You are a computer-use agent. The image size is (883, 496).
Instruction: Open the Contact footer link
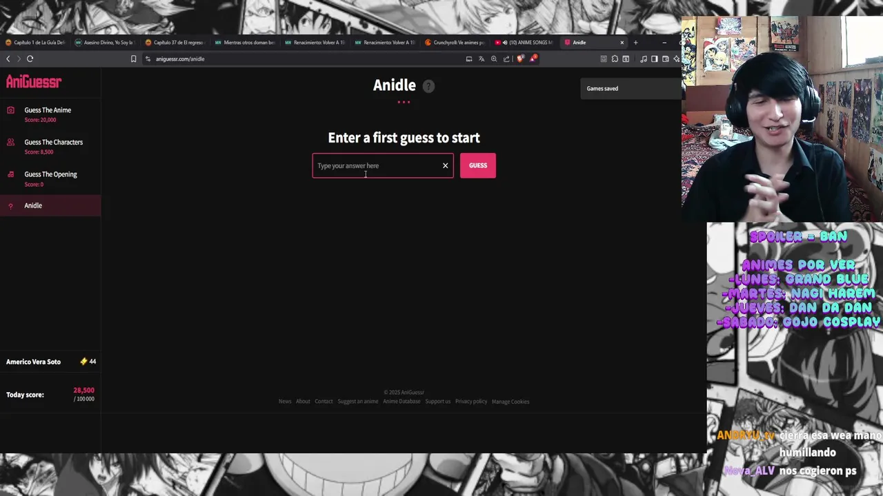pos(324,402)
